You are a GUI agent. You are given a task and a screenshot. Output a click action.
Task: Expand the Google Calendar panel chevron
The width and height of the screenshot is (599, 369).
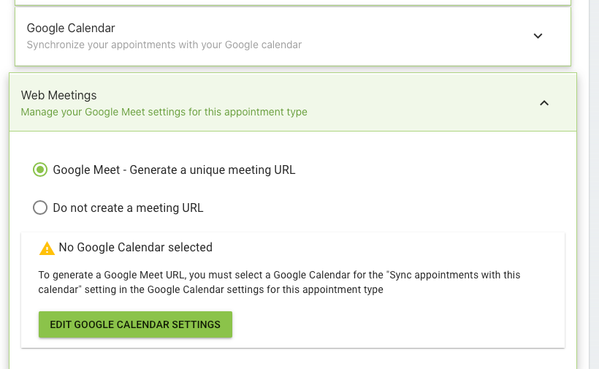pyautogui.click(x=538, y=36)
